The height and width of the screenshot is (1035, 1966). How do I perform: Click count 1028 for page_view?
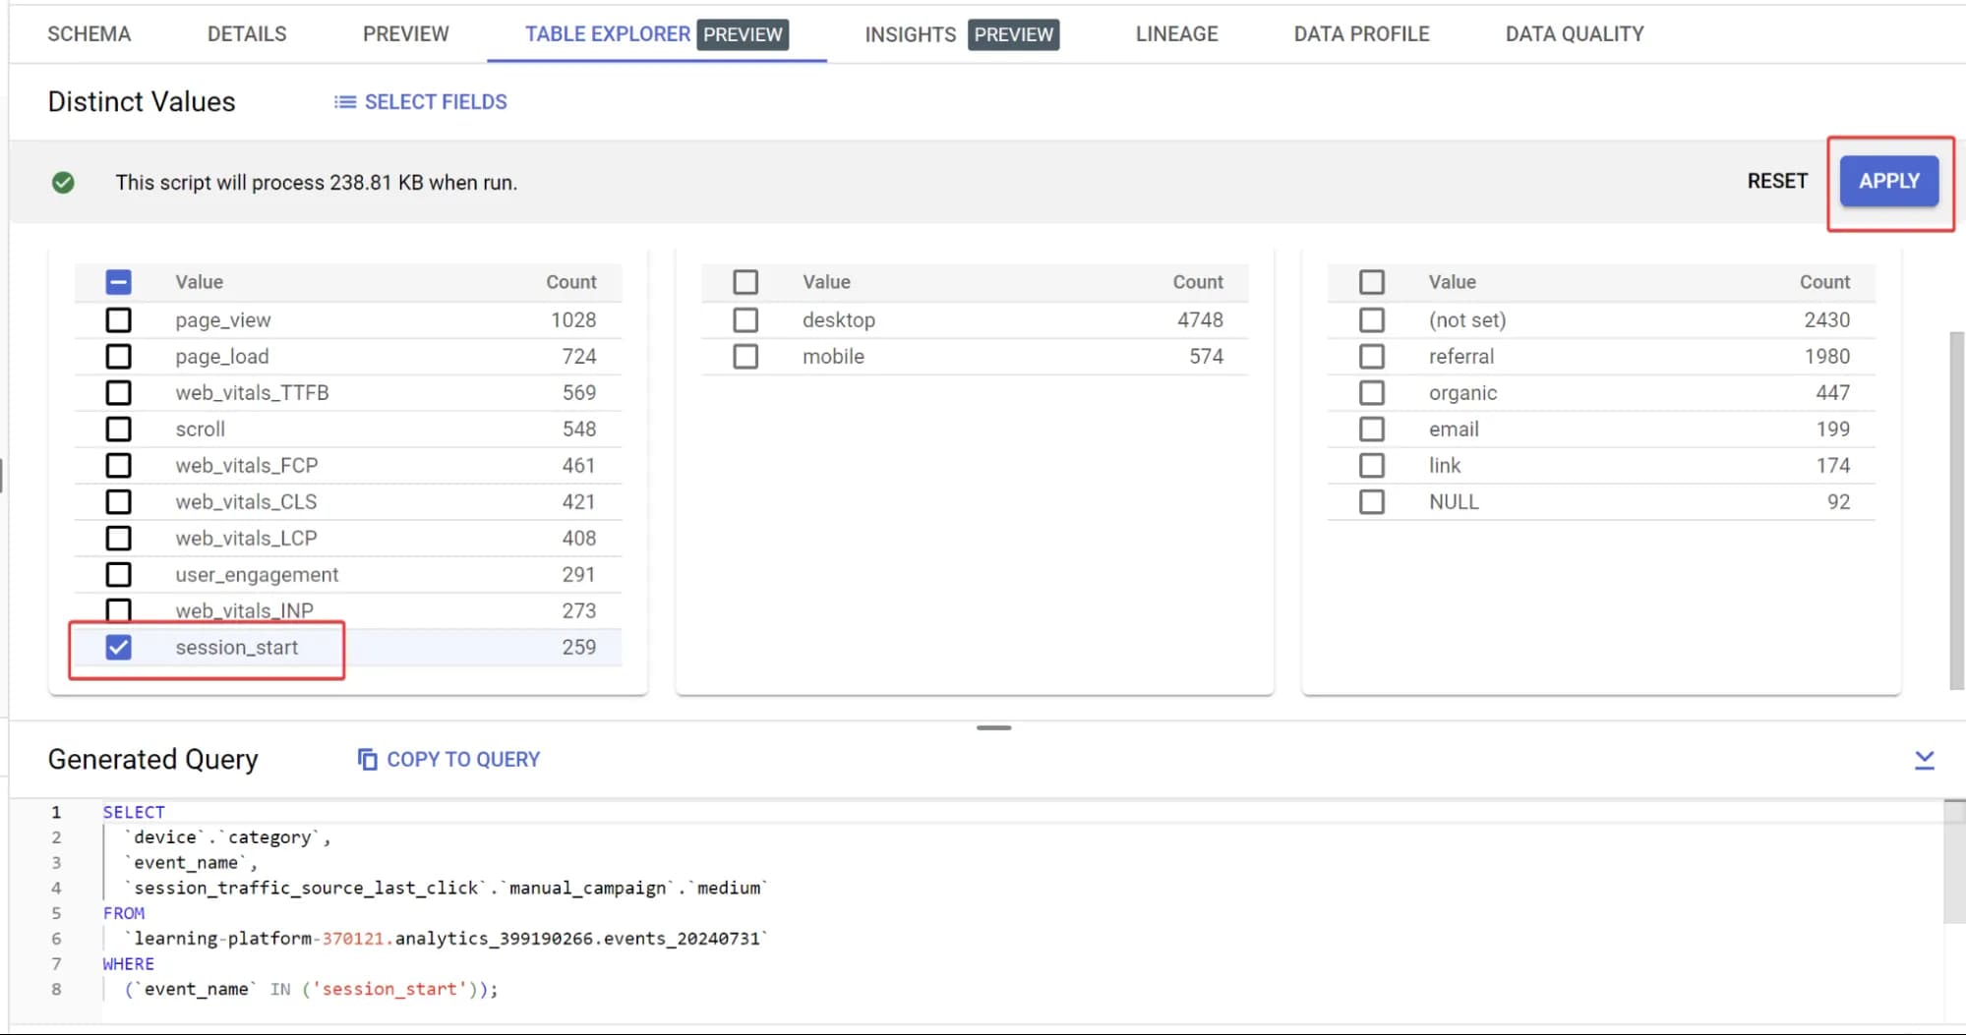click(573, 320)
